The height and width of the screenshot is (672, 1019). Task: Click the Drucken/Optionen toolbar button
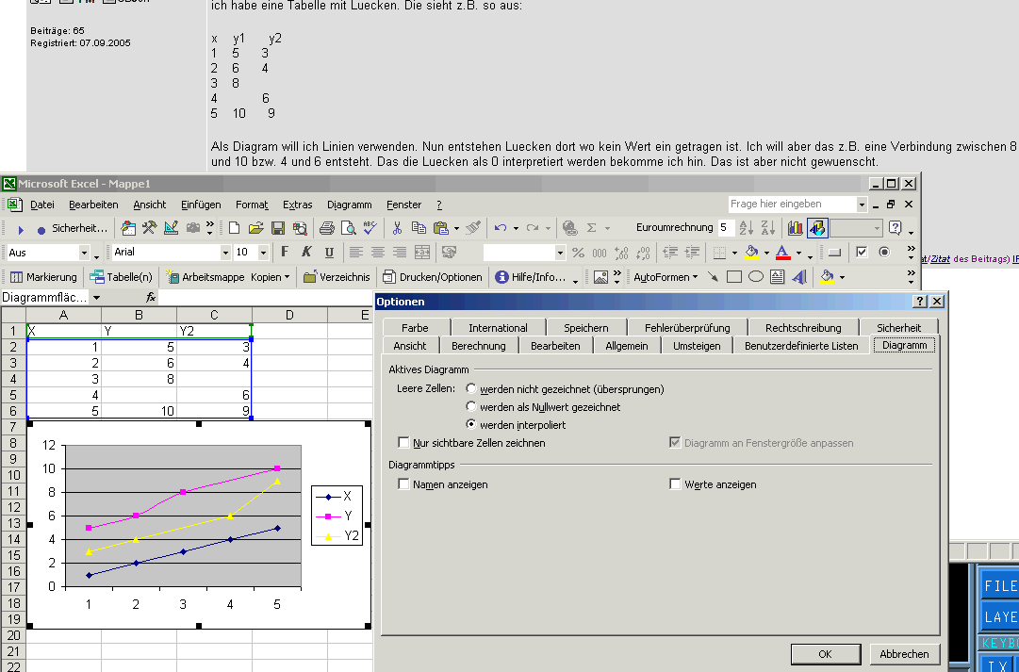point(433,277)
